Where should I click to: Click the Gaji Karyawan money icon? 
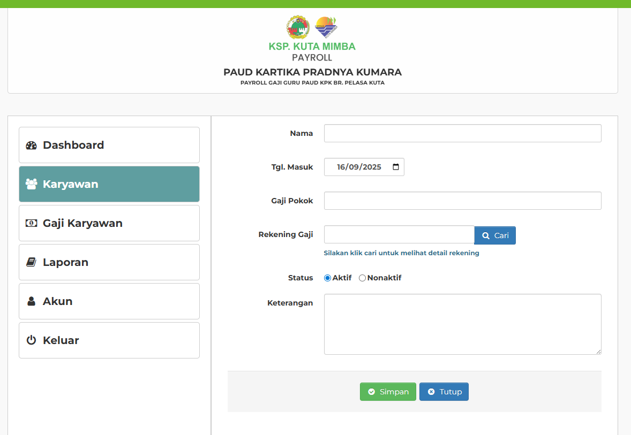tap(31, 223)
